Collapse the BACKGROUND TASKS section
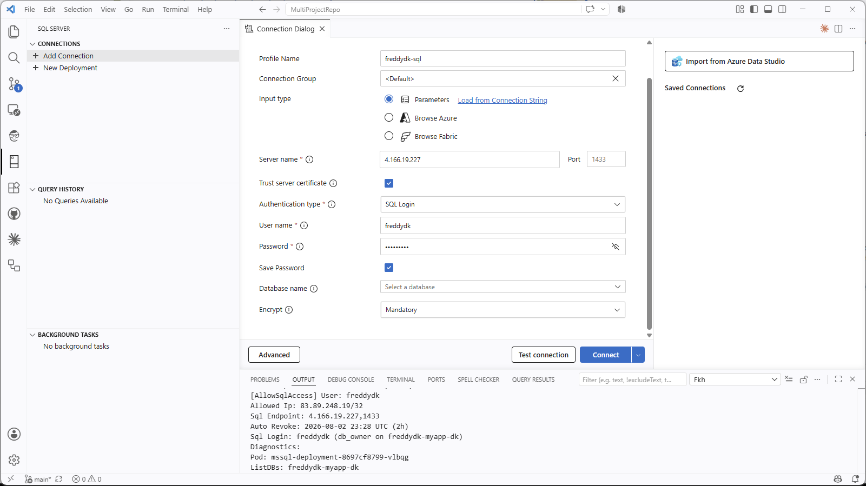This screenshot has height=486, width=866. point(68,335)
